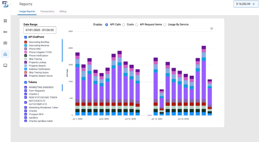Toggle the API EndPoint master checkbox
Image resolution: width=259 pixels, height=142 pixels.
click(x=26, y=37)
